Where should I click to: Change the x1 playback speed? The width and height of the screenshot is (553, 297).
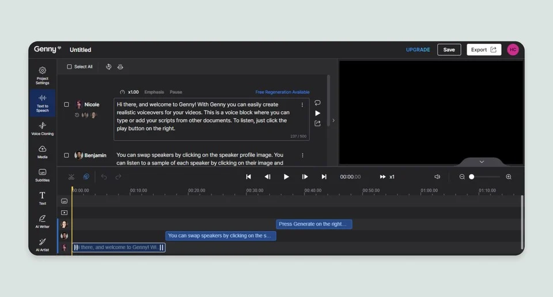(387, 177)
